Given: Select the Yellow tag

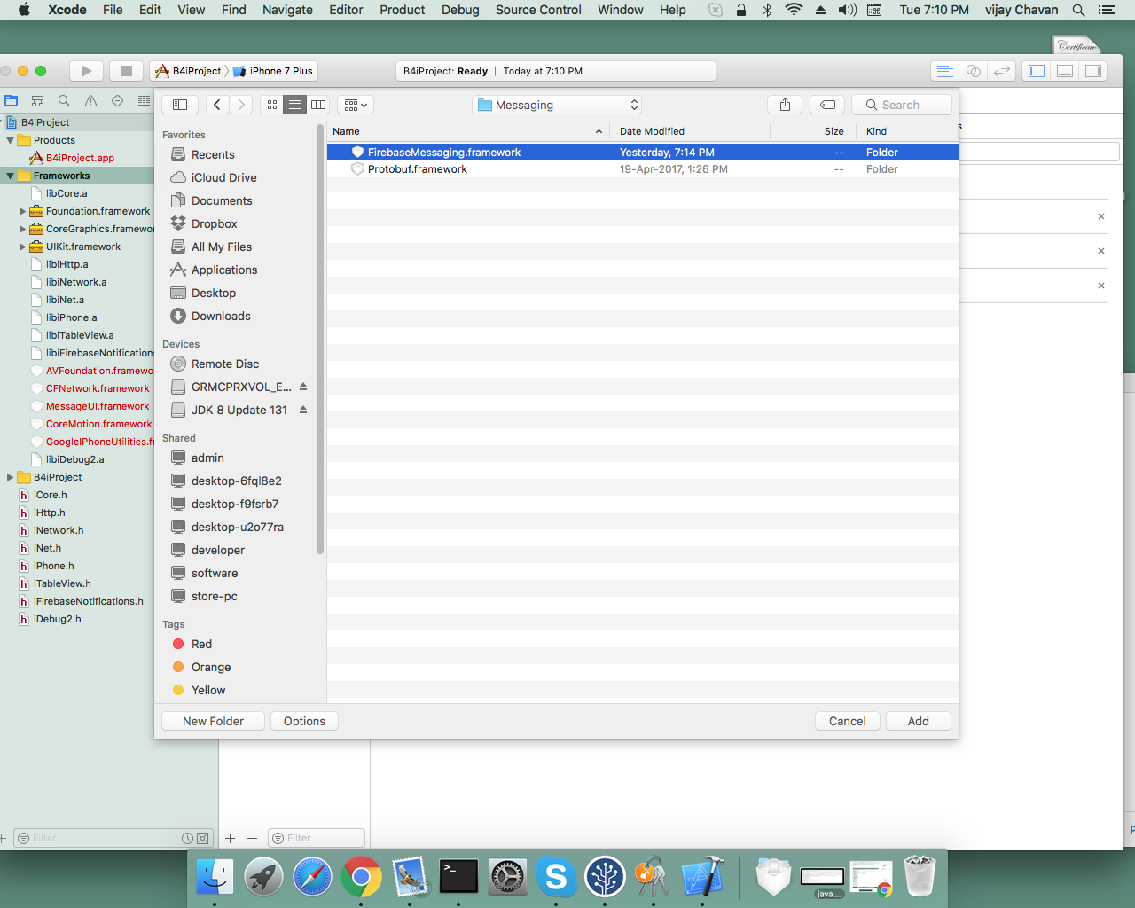Looking at the screenshot, I should click(x=208, y=690).
